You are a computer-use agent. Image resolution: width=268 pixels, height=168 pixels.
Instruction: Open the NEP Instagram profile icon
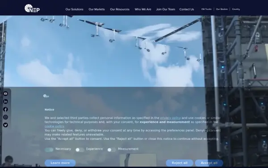click(x=5, y=117)
